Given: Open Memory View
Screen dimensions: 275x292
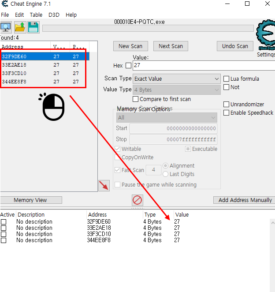Looking at the screenshot, I should 31,200.
